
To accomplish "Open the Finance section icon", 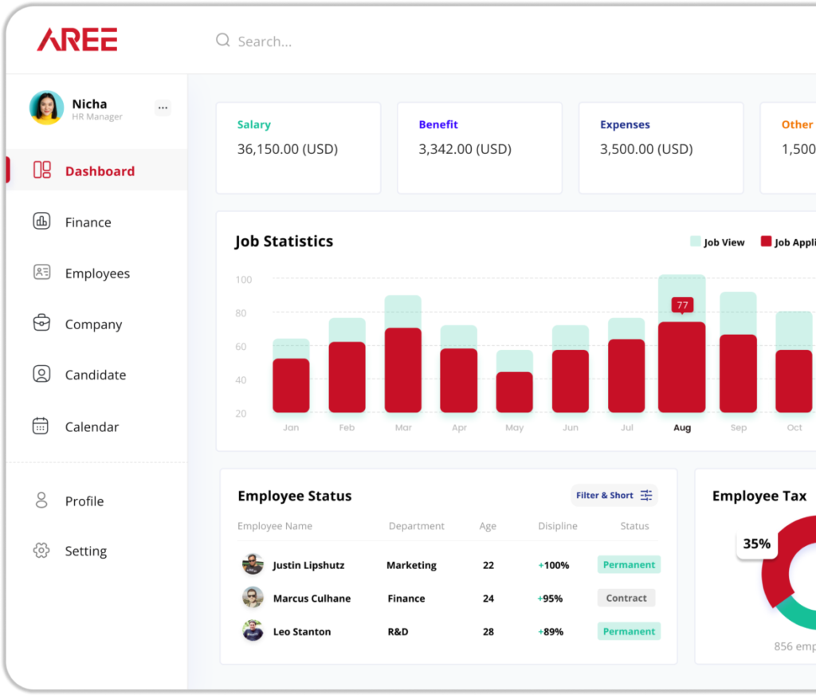I will (41, 222).
